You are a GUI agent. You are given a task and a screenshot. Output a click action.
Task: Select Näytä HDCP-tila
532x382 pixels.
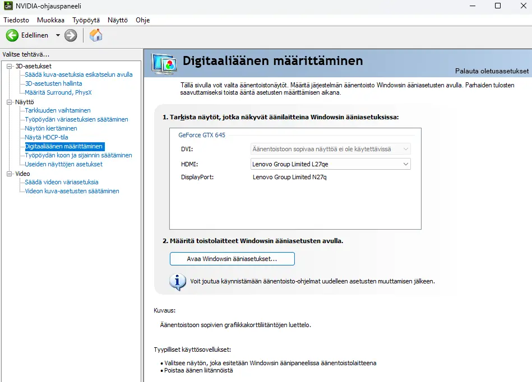coord(47,137)
